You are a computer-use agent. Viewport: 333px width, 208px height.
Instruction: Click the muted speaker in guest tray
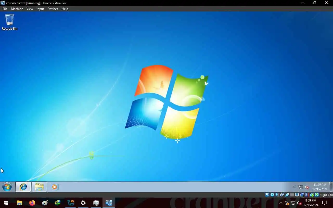[307, 187]
